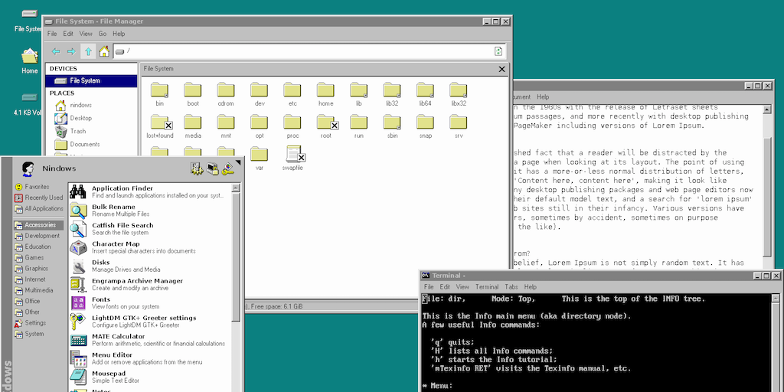Close the File System tab with X
The image size is (784, 392).
tap(502, 69)
